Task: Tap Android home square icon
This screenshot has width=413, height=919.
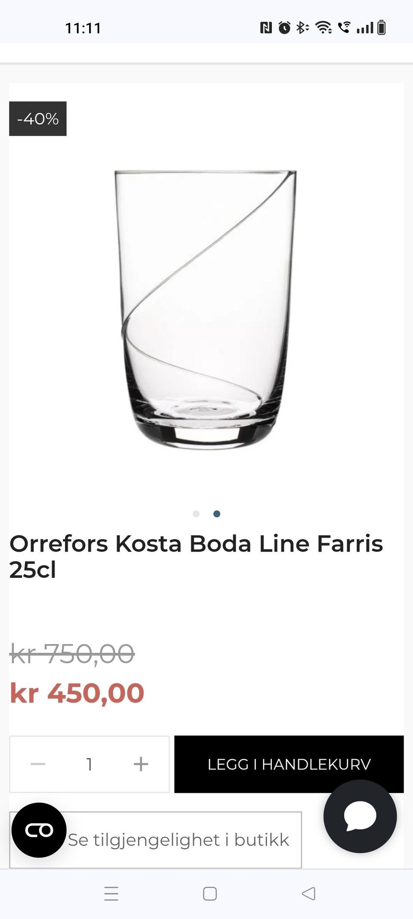Action: [210, 894]
